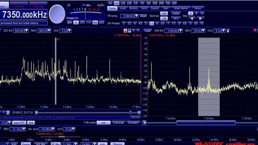Click the Audio button in demodulator panel
This screenshot has height=145, width=258.
(148, 31)
